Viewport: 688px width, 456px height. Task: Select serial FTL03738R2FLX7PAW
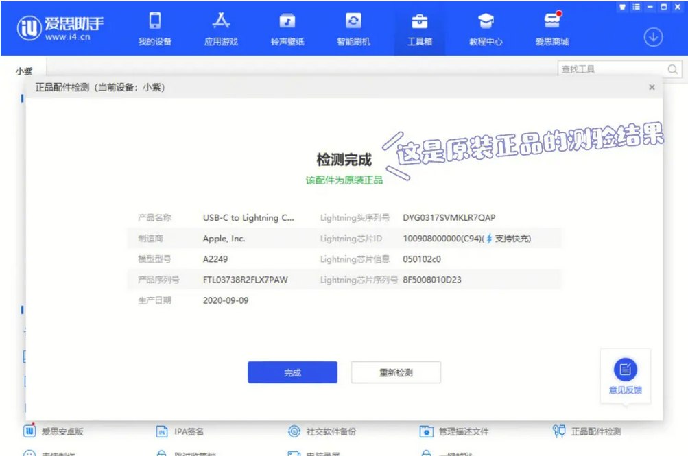click(246, 280)
